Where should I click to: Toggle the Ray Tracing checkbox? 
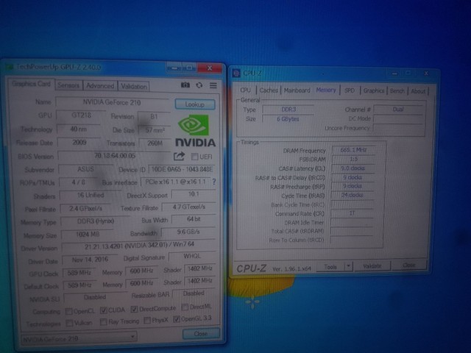pos(103,322)
